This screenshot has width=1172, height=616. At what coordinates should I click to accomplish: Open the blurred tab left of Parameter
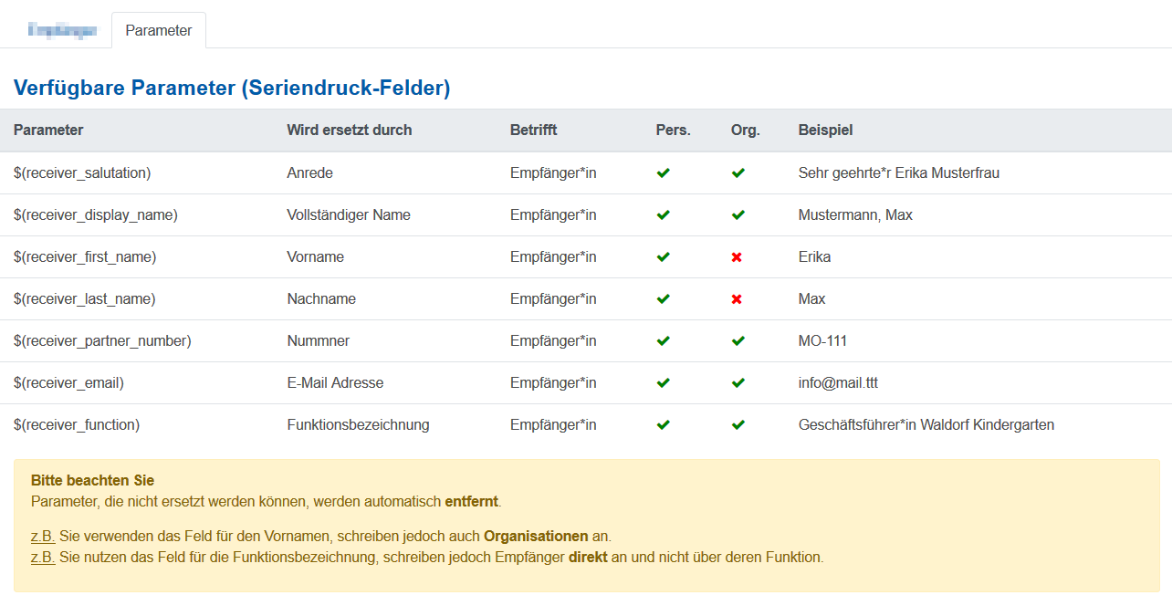pyautogui.click(x=62, y=31)
